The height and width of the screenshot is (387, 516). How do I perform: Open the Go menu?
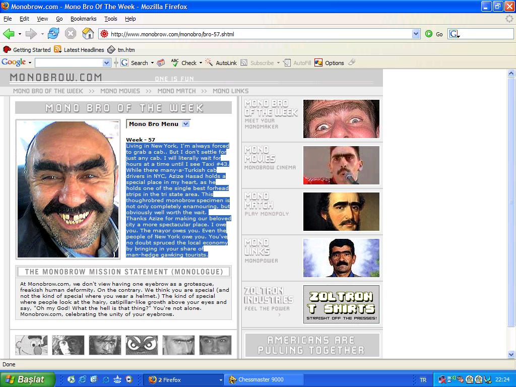coord(59,19)
